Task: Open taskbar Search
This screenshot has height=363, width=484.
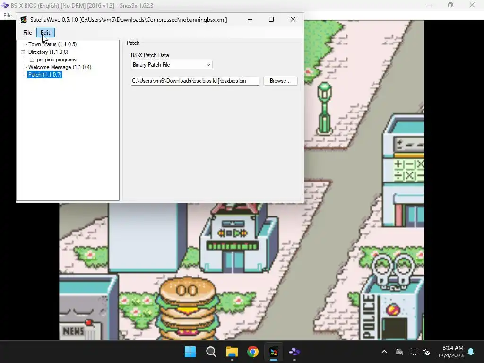Action: pyautogui.click(x=211, y=352)
